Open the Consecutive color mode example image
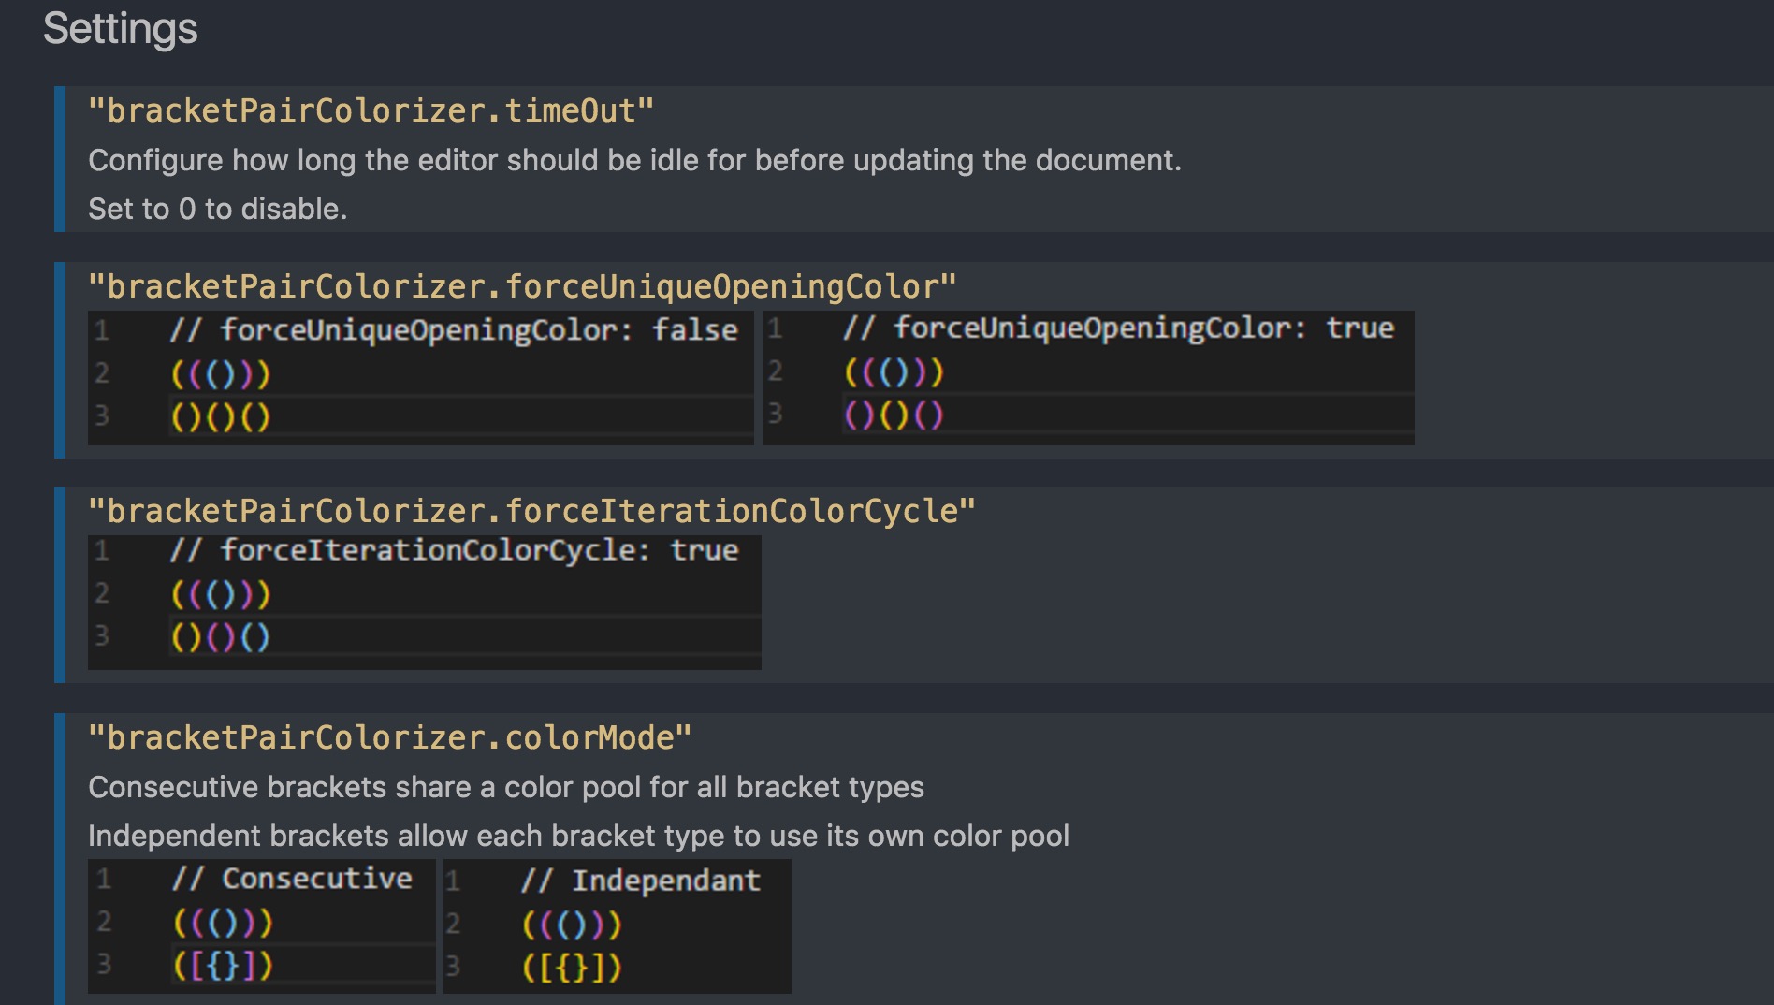 click(261, 925)
